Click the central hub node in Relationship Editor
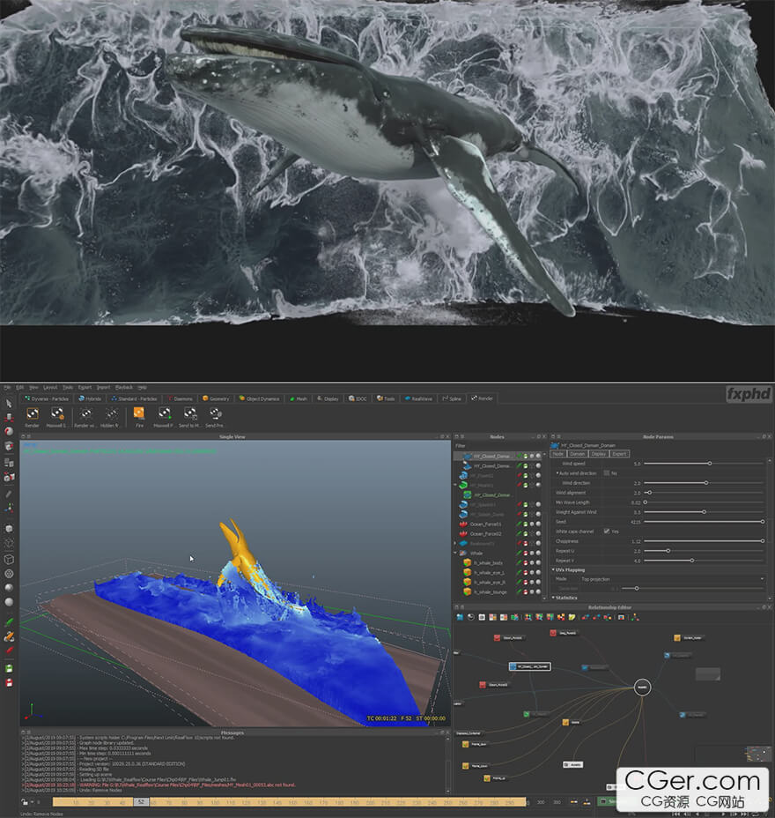Image resolution: width=775 pixels, height=818 pixels. [x=642, y=685]
